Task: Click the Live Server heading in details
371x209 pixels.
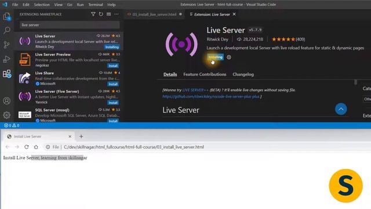Action: pos(181,110)
